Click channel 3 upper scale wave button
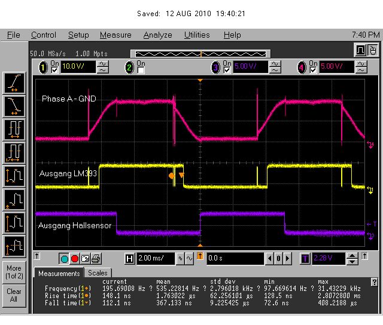This screenshot has width=383, height=325. coord(275,64)
